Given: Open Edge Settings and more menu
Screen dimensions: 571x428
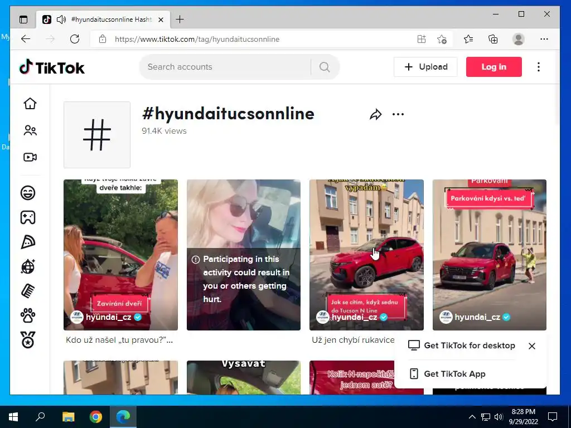Looking at the screenshot, I should 544,39.
